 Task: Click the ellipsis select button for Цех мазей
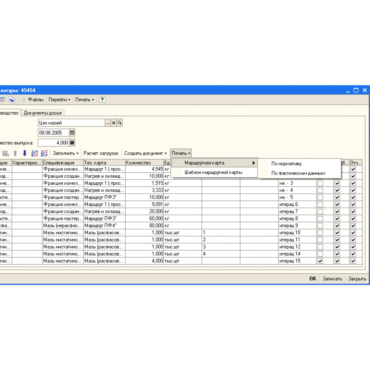pos(108,123)
